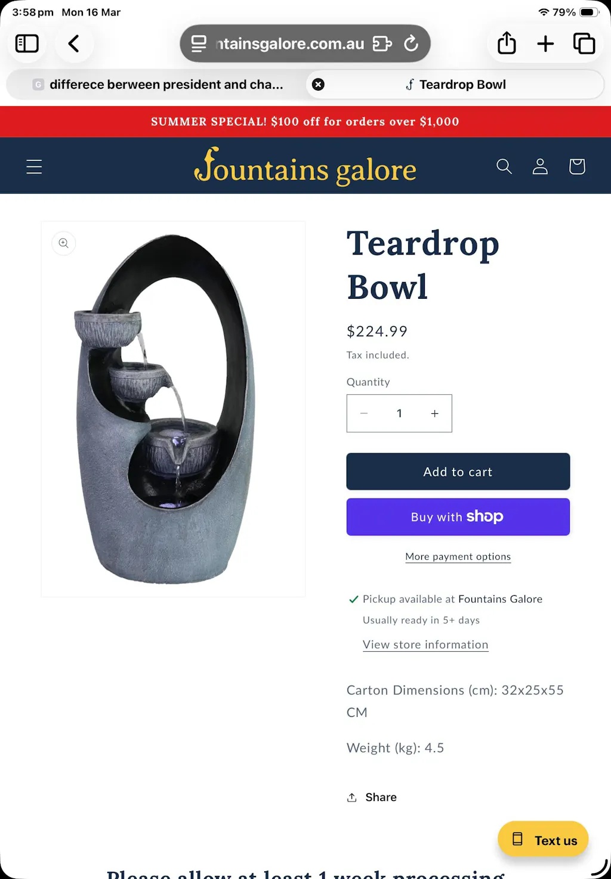Viewport: 611px width, 879px height.
Task: Click the Add to cart button
Action: pos(458,472)
